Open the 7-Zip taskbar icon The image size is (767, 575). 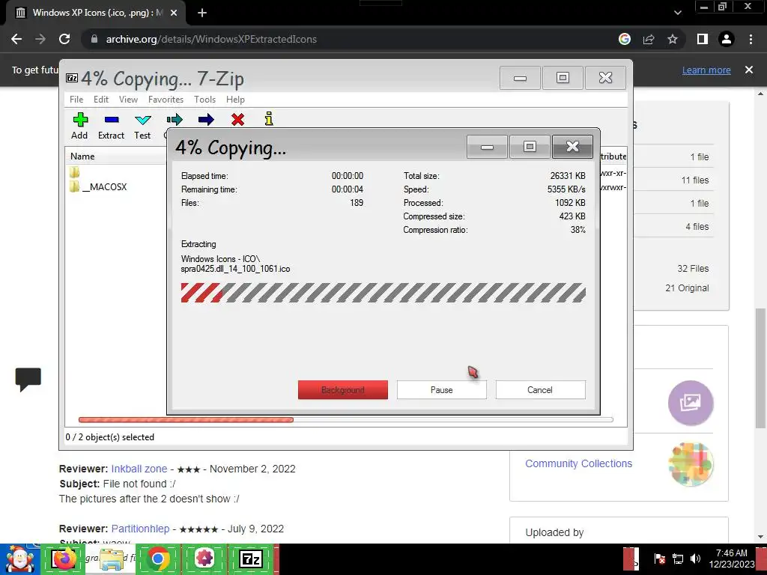click(251, 559)
